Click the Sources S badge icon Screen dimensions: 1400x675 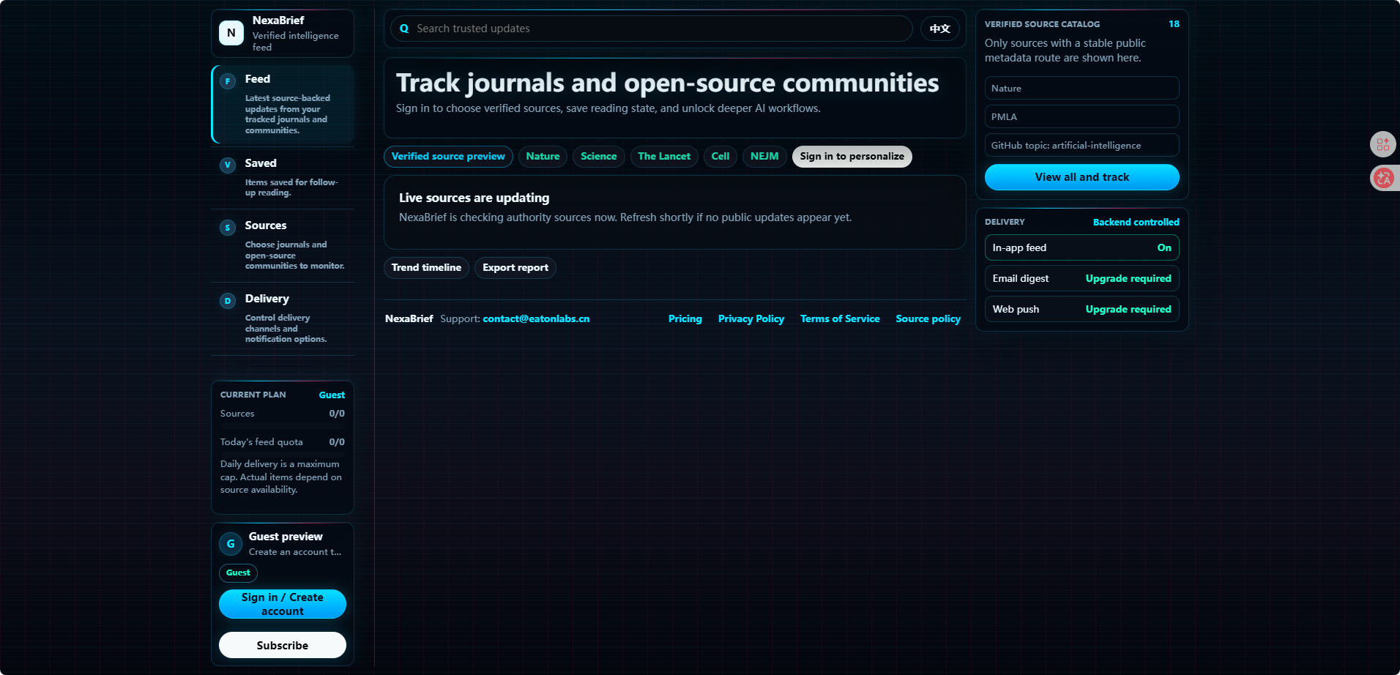(x=228, y=228)
